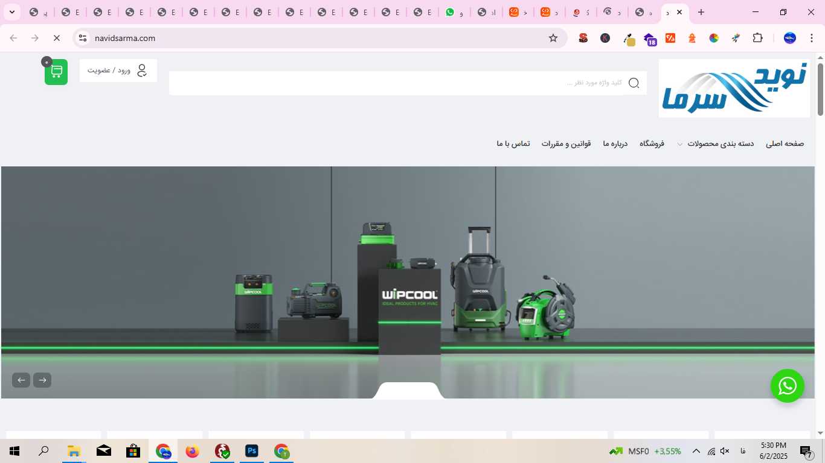Image resolution: width=825 pixels, height=463 pixels.
Task: Open taskbar search magnifier
Action: (x=44, y=451)
